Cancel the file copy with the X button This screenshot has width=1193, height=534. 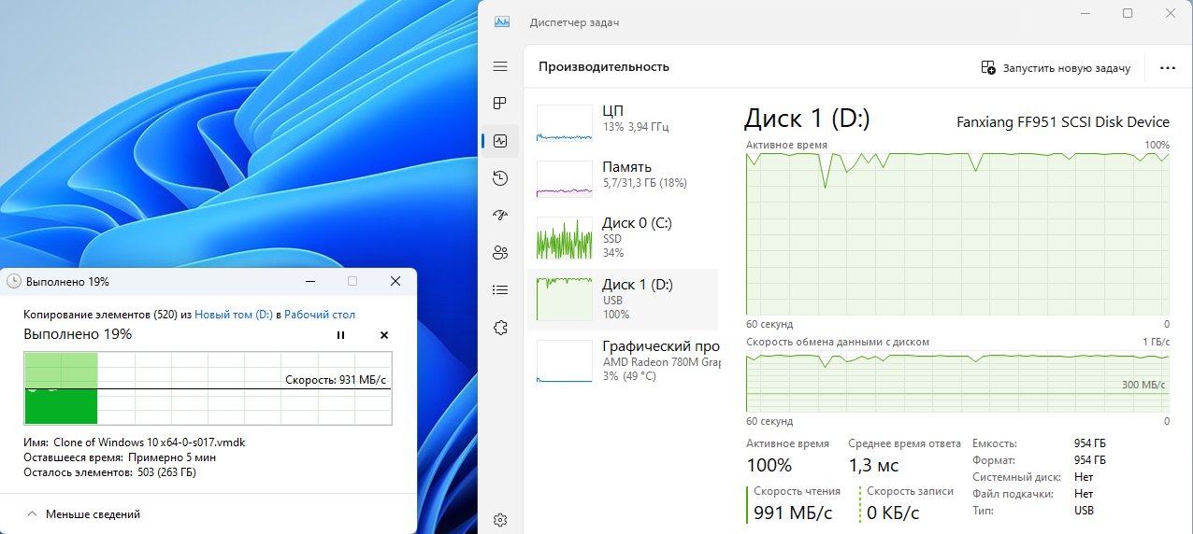(384, 335)
